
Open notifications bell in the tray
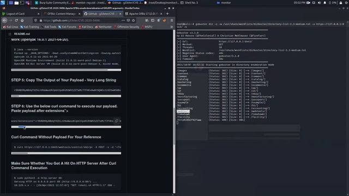325,3
